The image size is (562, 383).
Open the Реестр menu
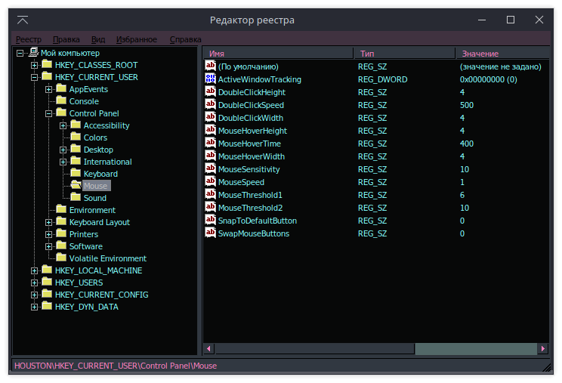[29, 39]
